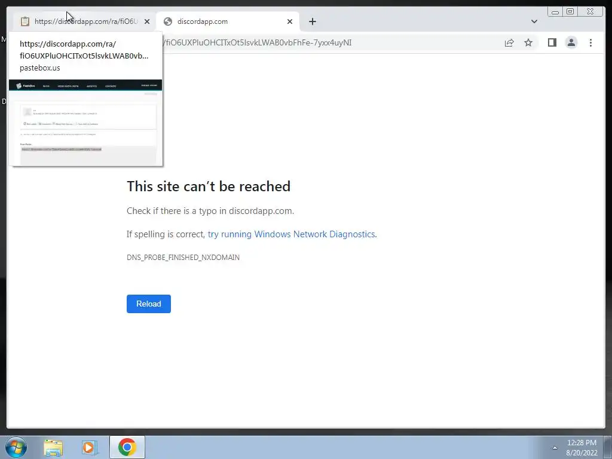The width and height of the screenshot is (612, 459).
Task: Click the Show desktop strip beside the clock
Action: 608,447
